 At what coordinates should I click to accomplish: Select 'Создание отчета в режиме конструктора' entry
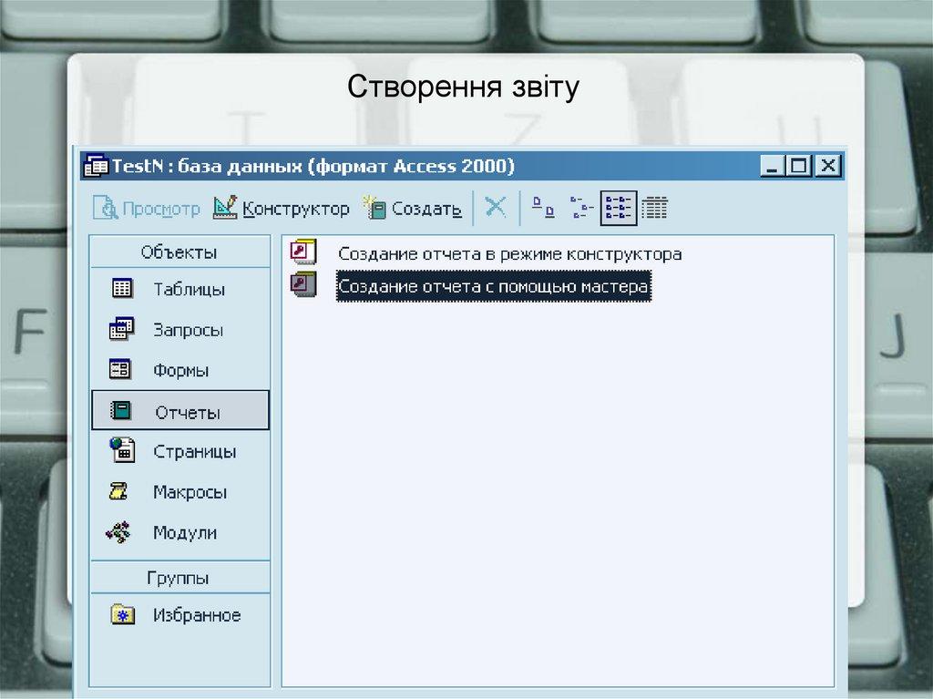510,253
